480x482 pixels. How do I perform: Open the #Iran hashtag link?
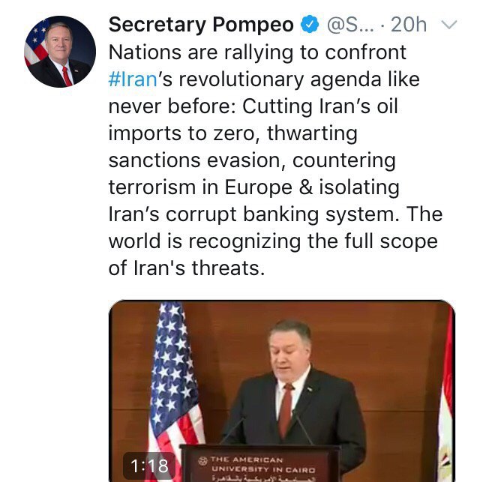[132, 79]
